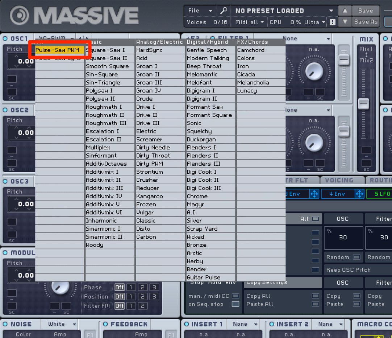
Task: Pick Scrap Yard wavetable
Action: coord(210,229)
